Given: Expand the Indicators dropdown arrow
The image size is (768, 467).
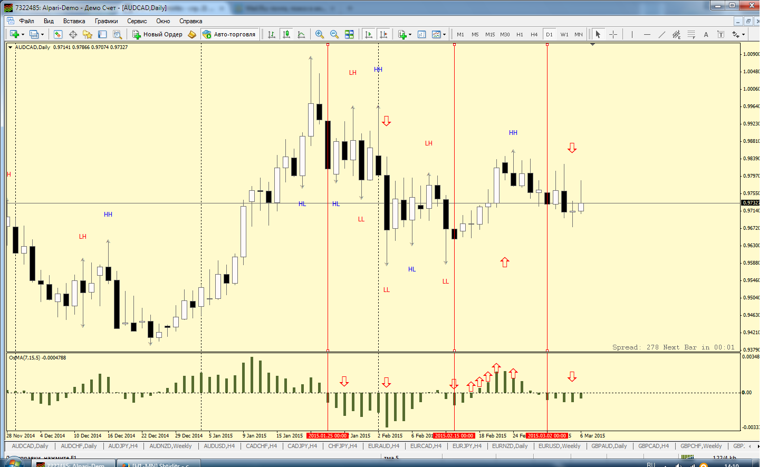Looking at the screenshot, I should [x=410, y=35].
